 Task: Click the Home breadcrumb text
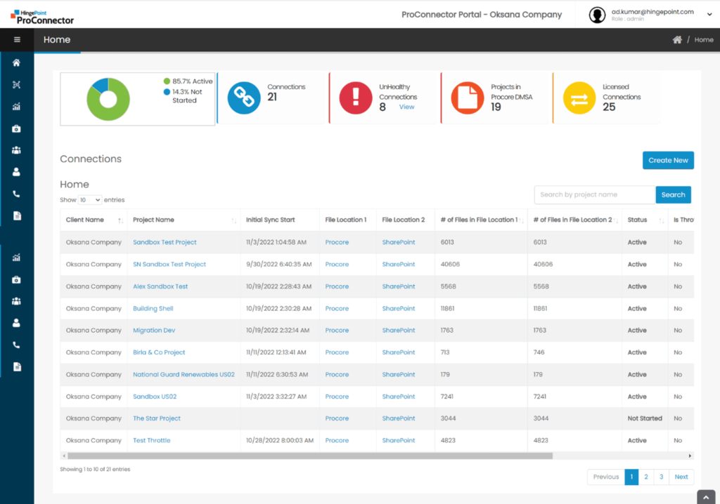(x=704, y=40)
